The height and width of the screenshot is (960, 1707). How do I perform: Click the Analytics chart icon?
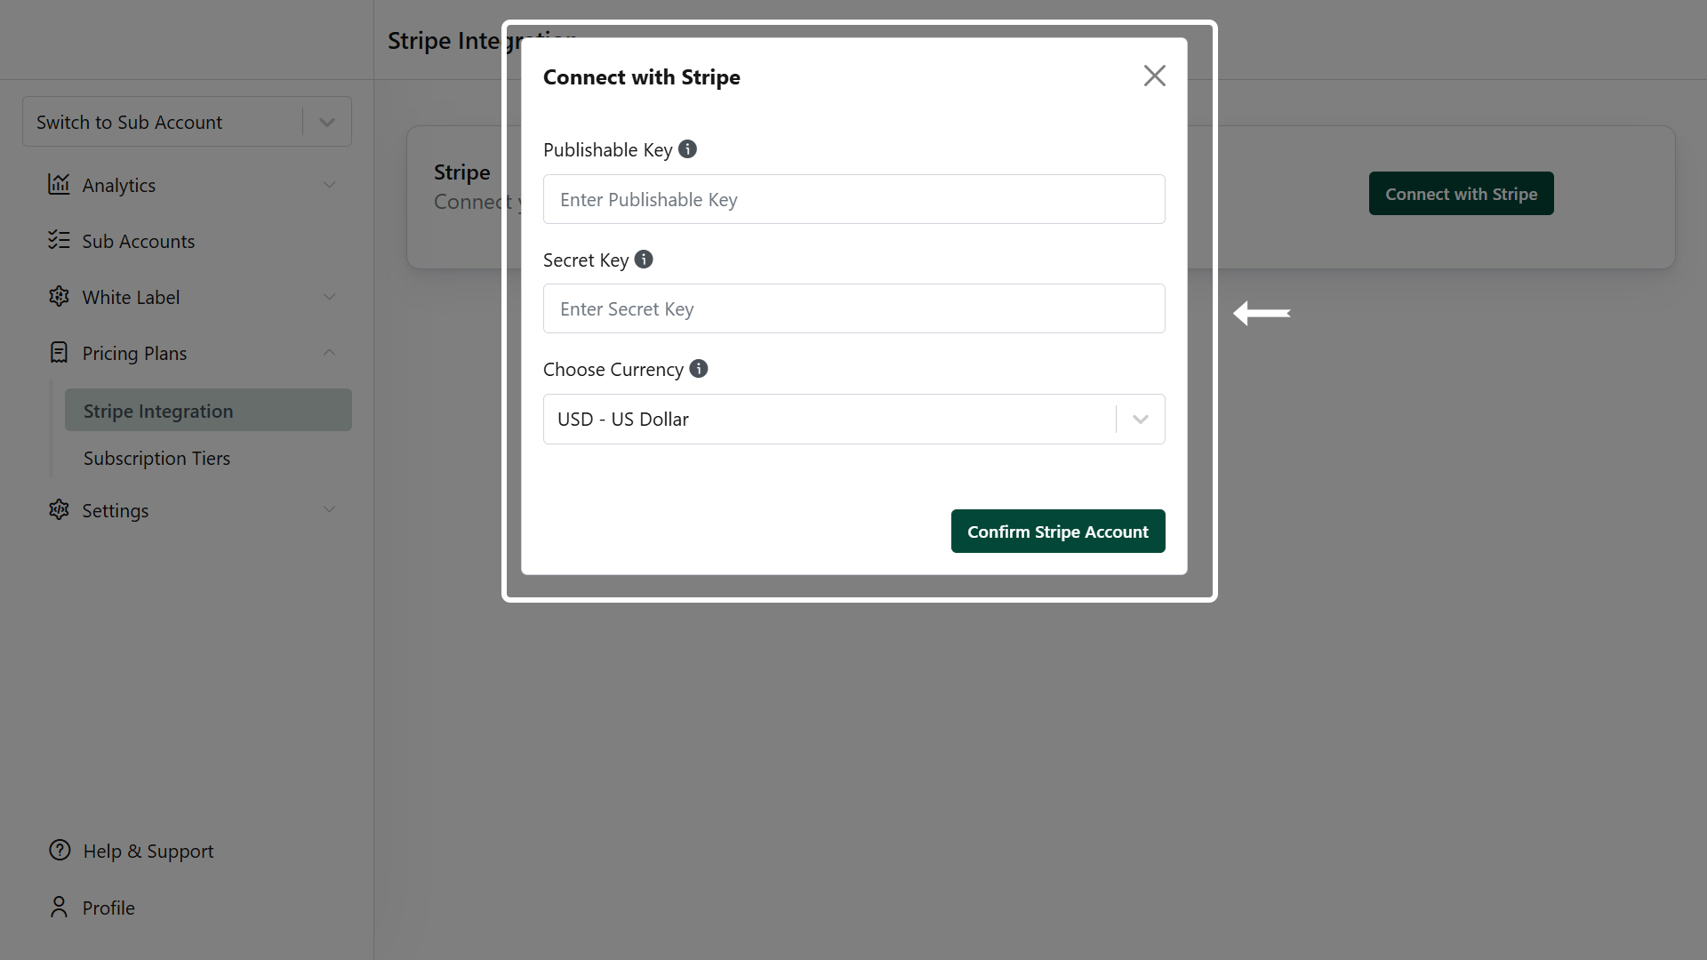[59, 184]
